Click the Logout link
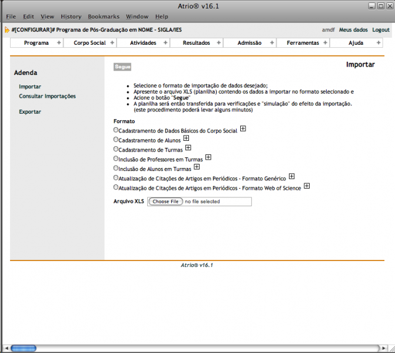 [381, 29]
